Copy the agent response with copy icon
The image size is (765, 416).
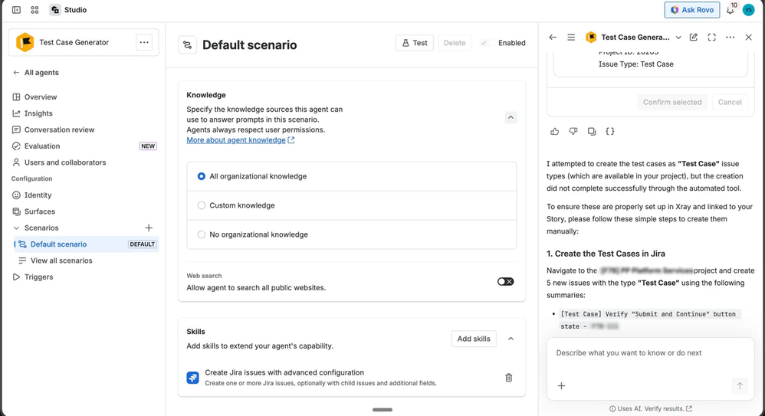[x=592, y=132]
